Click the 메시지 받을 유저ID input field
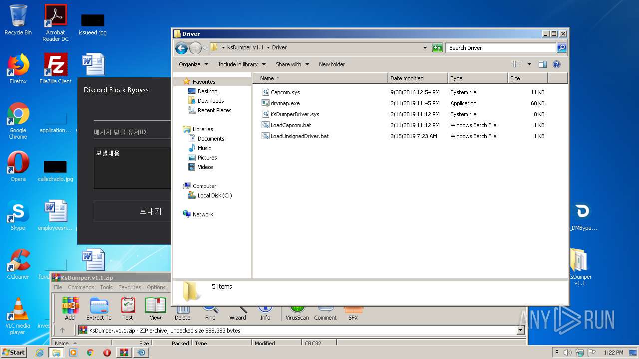Image resolution: width=639 pixels, height=359 pixels. click(x=132, y=132)
